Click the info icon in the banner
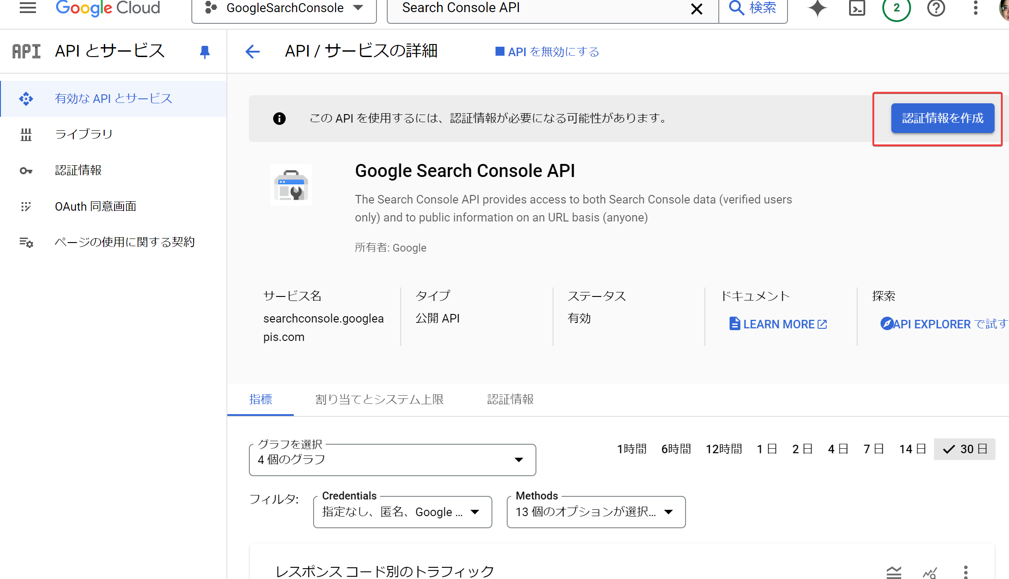The width and height of the screenshot is (1009, 579). [x=279, y=119]
